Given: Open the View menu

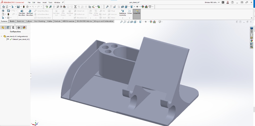Looking at the screenshot, I should pos(39,2).
